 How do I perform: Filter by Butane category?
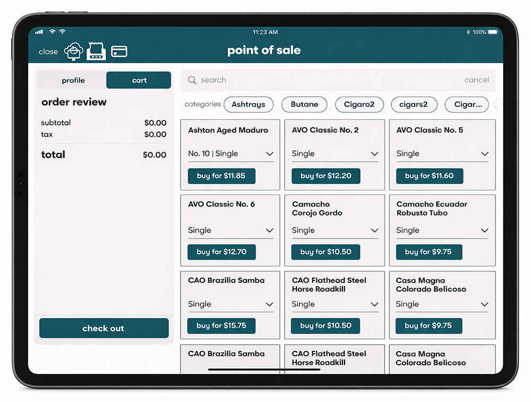[x=304, y=104]
